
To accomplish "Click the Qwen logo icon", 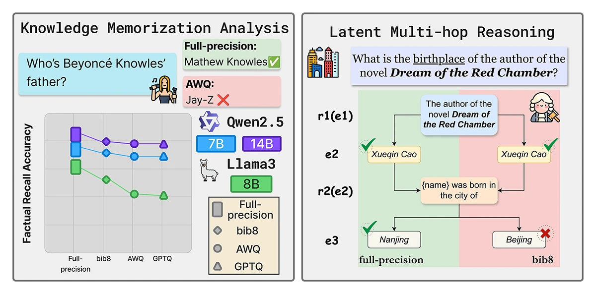I will pyautogui.click(x=209, y=121).
